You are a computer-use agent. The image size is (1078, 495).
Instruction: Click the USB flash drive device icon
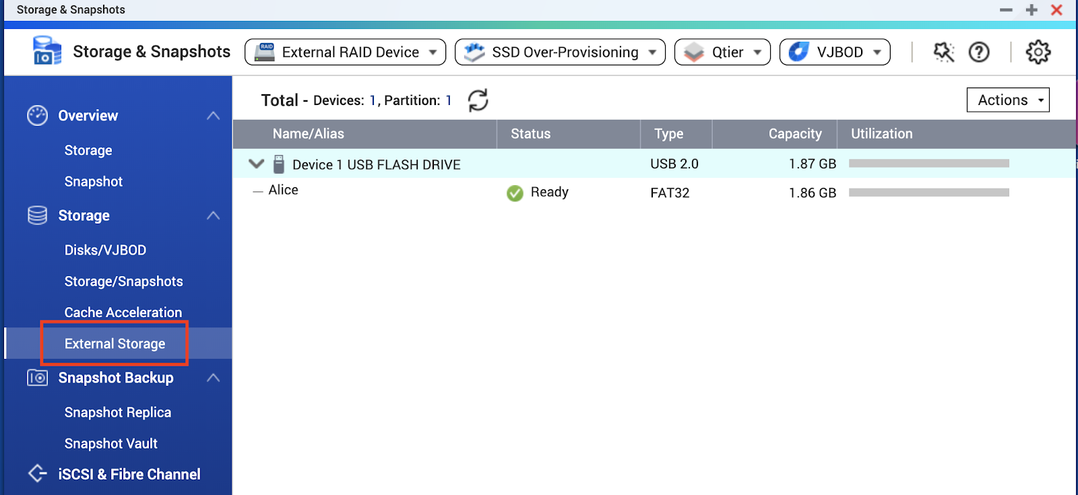(279, 164)
